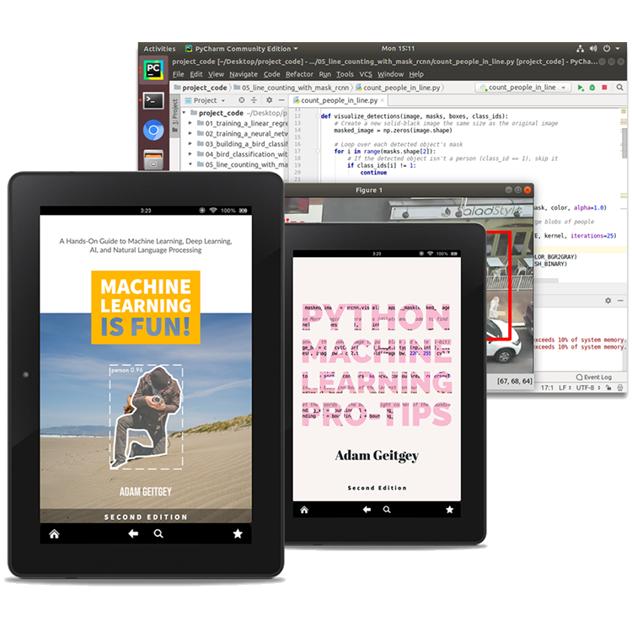
Task: Click the clock showing Mon 15:11
Action: [398, 48]
